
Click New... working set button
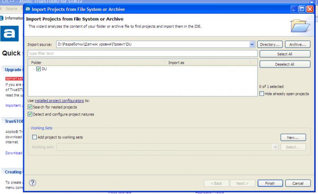tap(293, 137)
